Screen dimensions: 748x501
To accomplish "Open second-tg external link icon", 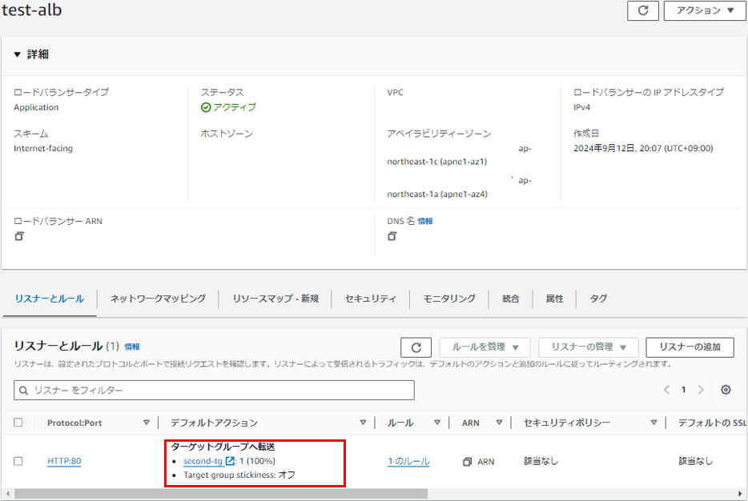I will click(230, 461).
